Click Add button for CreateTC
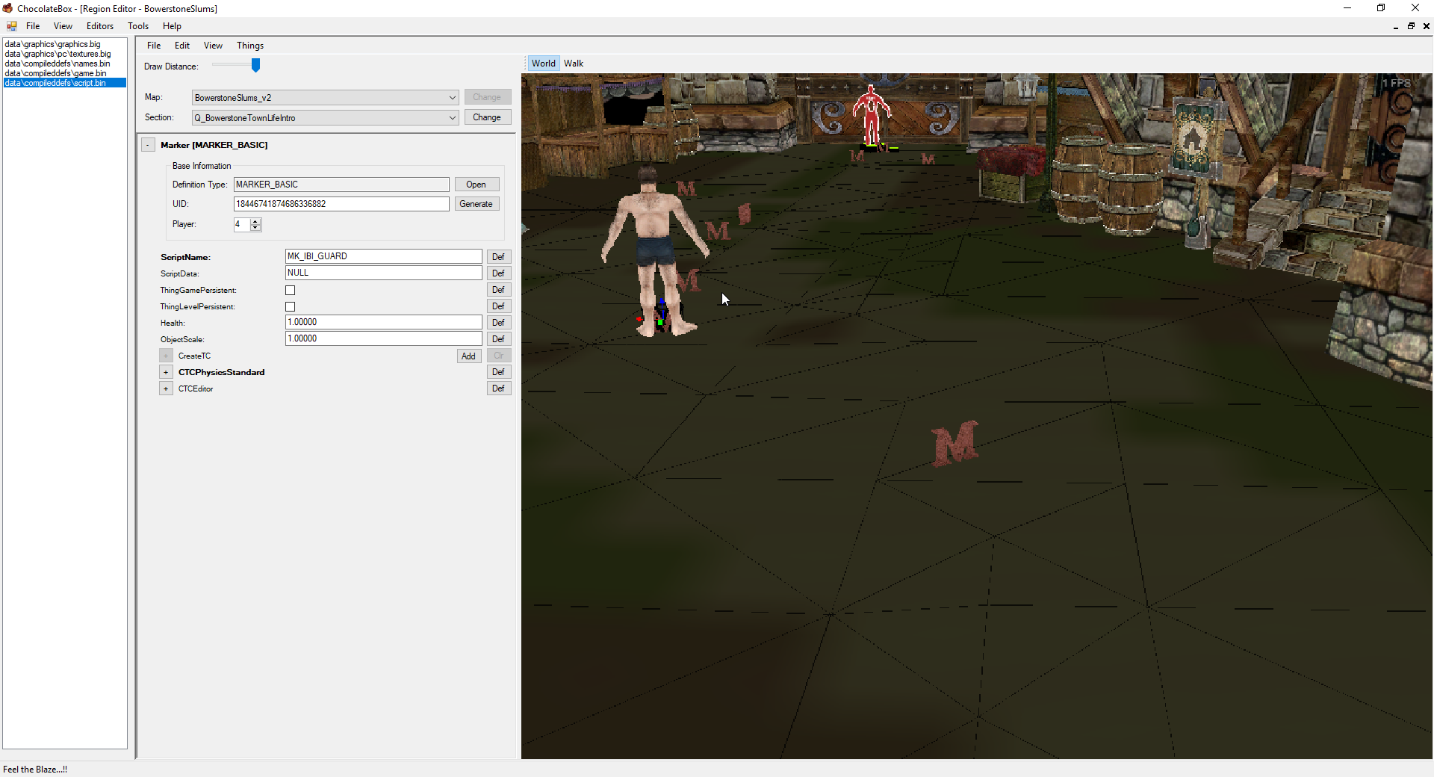 [x=469, y=356]
